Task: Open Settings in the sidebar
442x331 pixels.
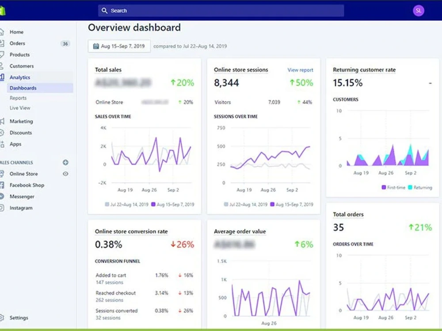Action: (x=19, y=318)
